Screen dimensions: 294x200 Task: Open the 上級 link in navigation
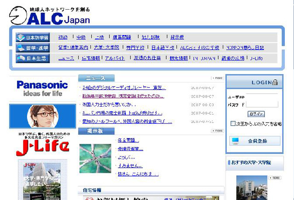click(x=99, y=37)
